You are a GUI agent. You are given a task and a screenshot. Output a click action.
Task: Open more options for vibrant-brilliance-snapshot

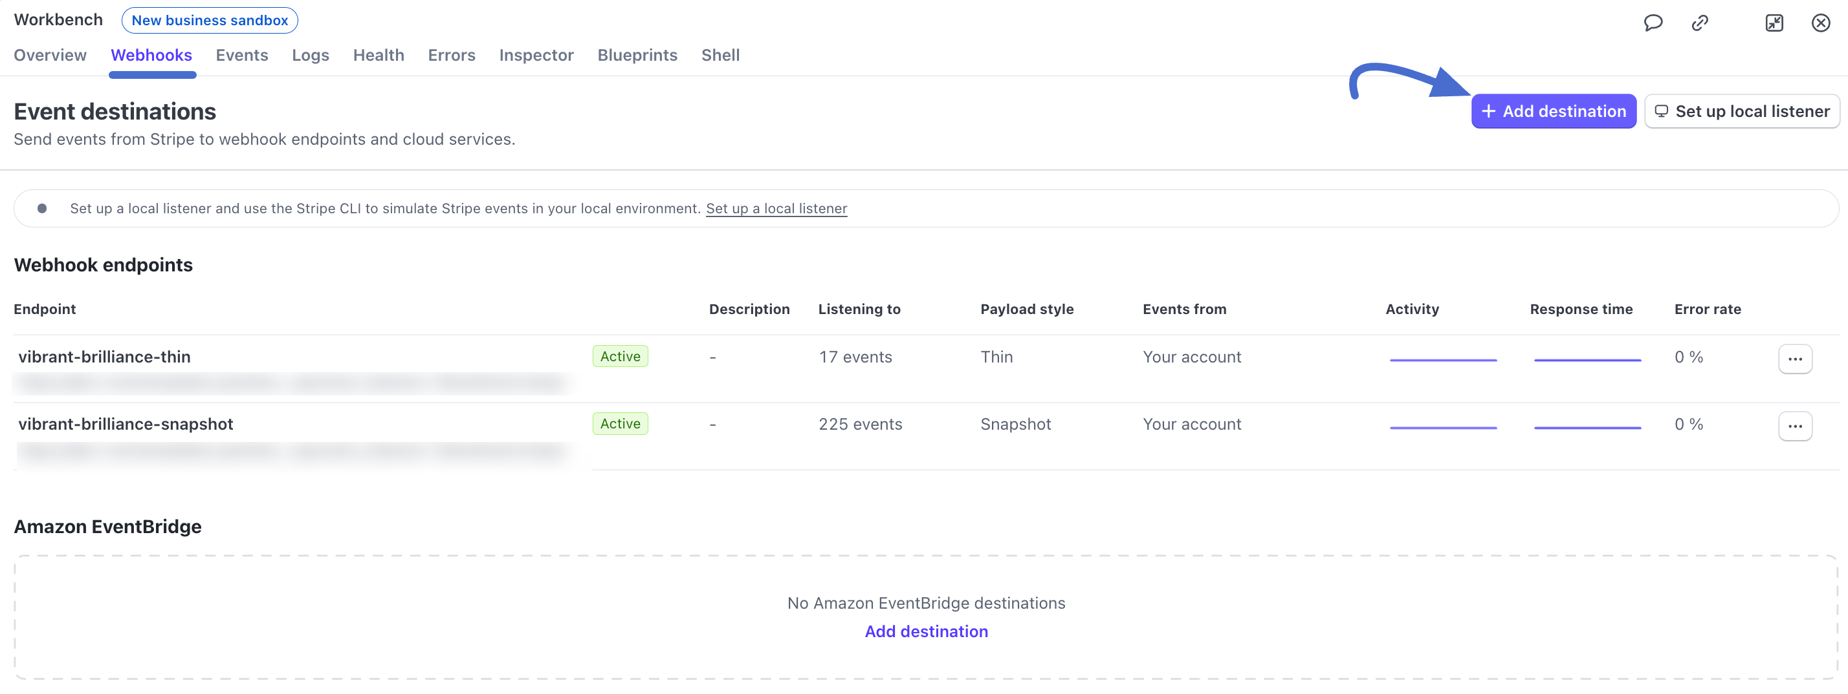tap(1795, 426)
